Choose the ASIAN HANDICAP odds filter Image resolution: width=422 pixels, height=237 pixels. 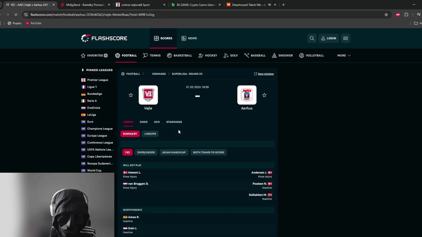174,152
